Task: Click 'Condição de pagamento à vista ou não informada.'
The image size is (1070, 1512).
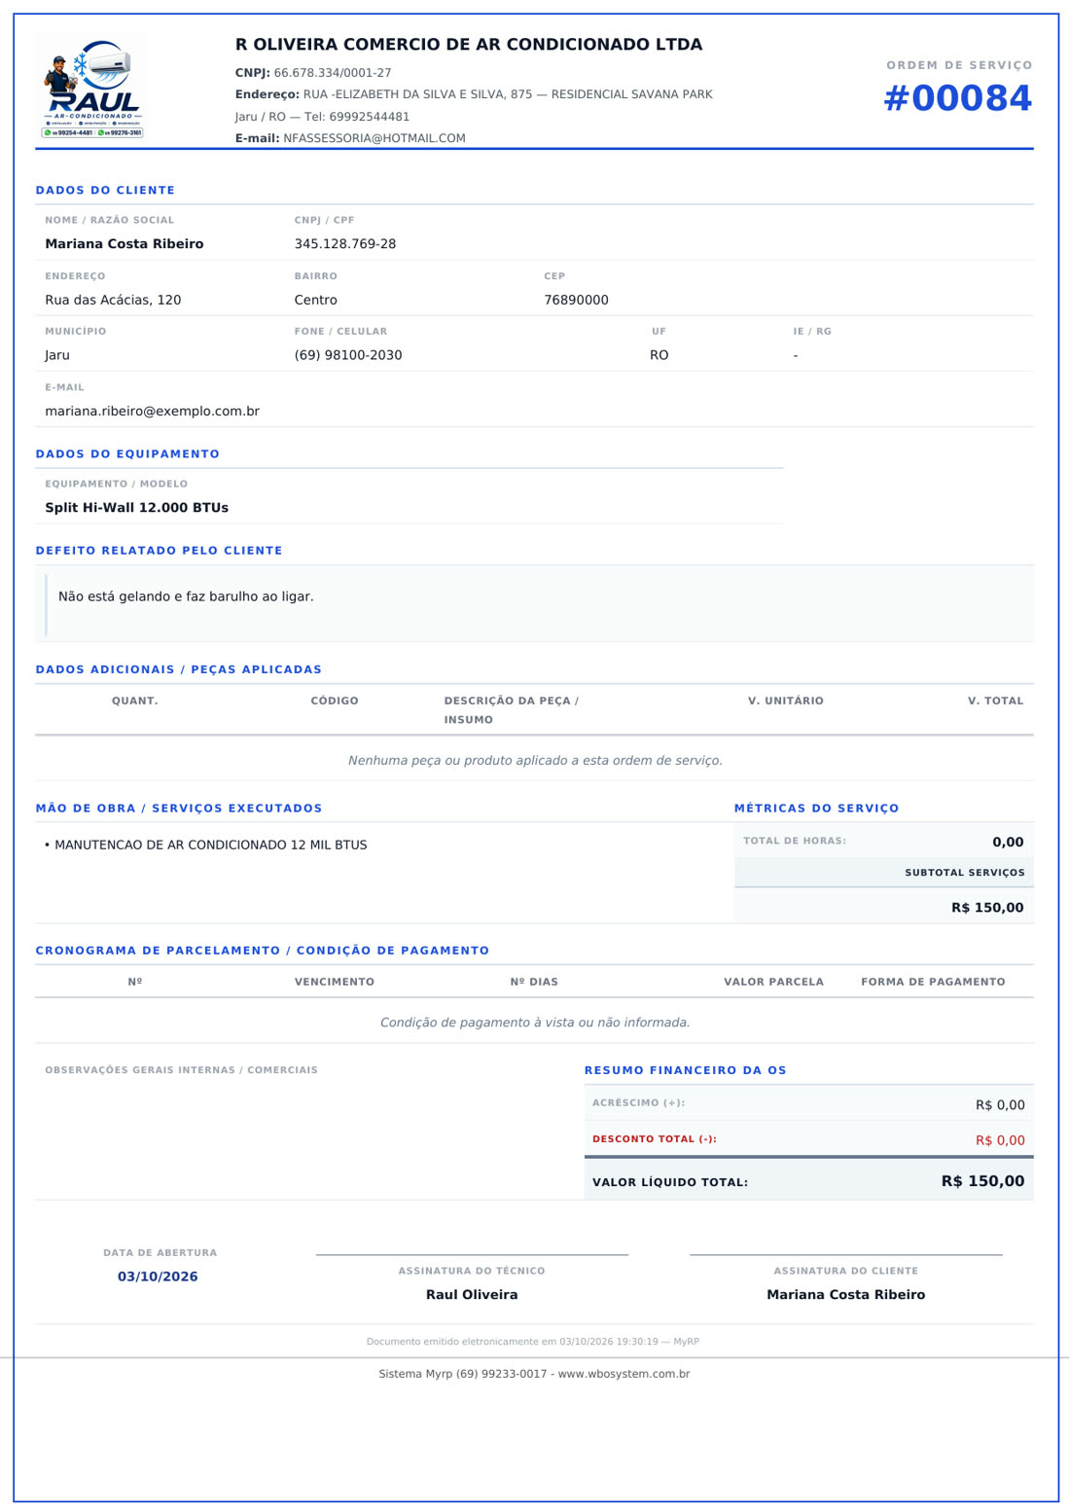Action: point(535,1023)
